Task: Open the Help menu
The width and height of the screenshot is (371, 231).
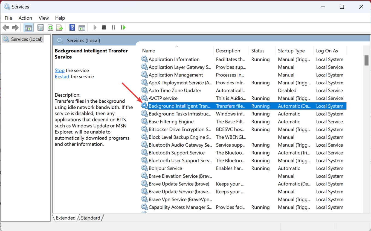Action: tap(60, 18)
